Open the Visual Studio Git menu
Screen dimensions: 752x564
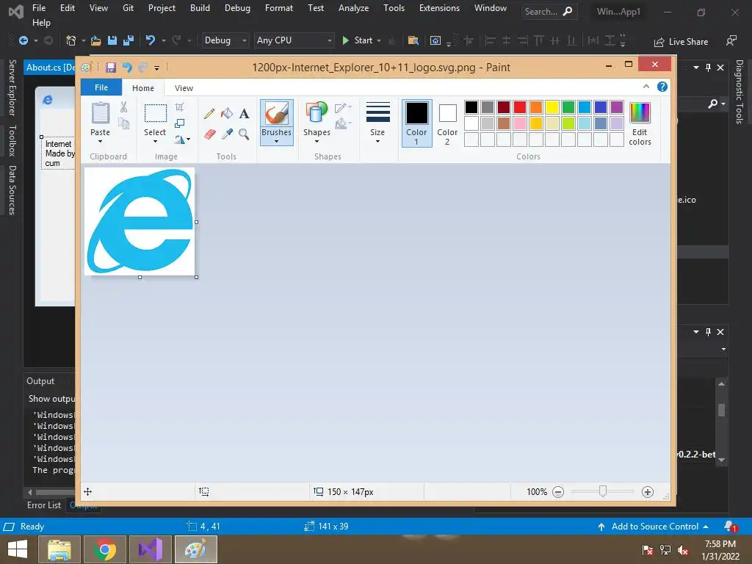click(x=128, y=7)
